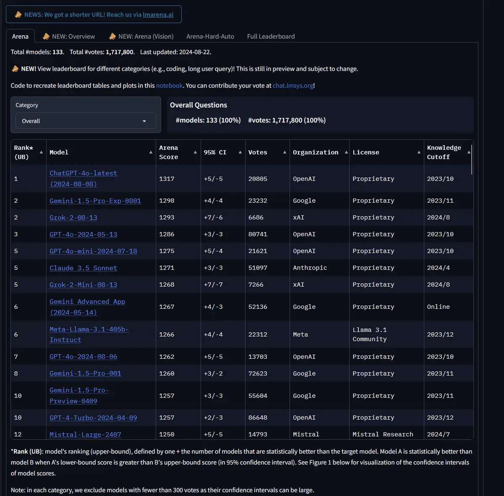Click the 95% CI column sort arrows
The height and width of the screenshot is (496, 504).
coord(240,152)
